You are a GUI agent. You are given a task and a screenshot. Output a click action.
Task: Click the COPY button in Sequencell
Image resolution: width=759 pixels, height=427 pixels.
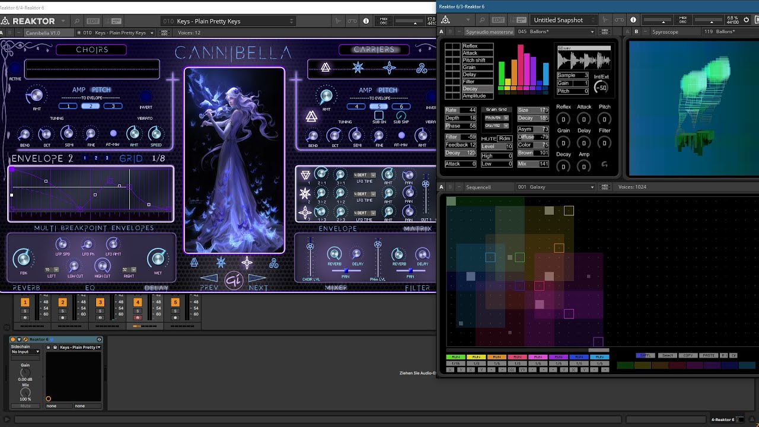pyautogui.click(x=688, y=355)
